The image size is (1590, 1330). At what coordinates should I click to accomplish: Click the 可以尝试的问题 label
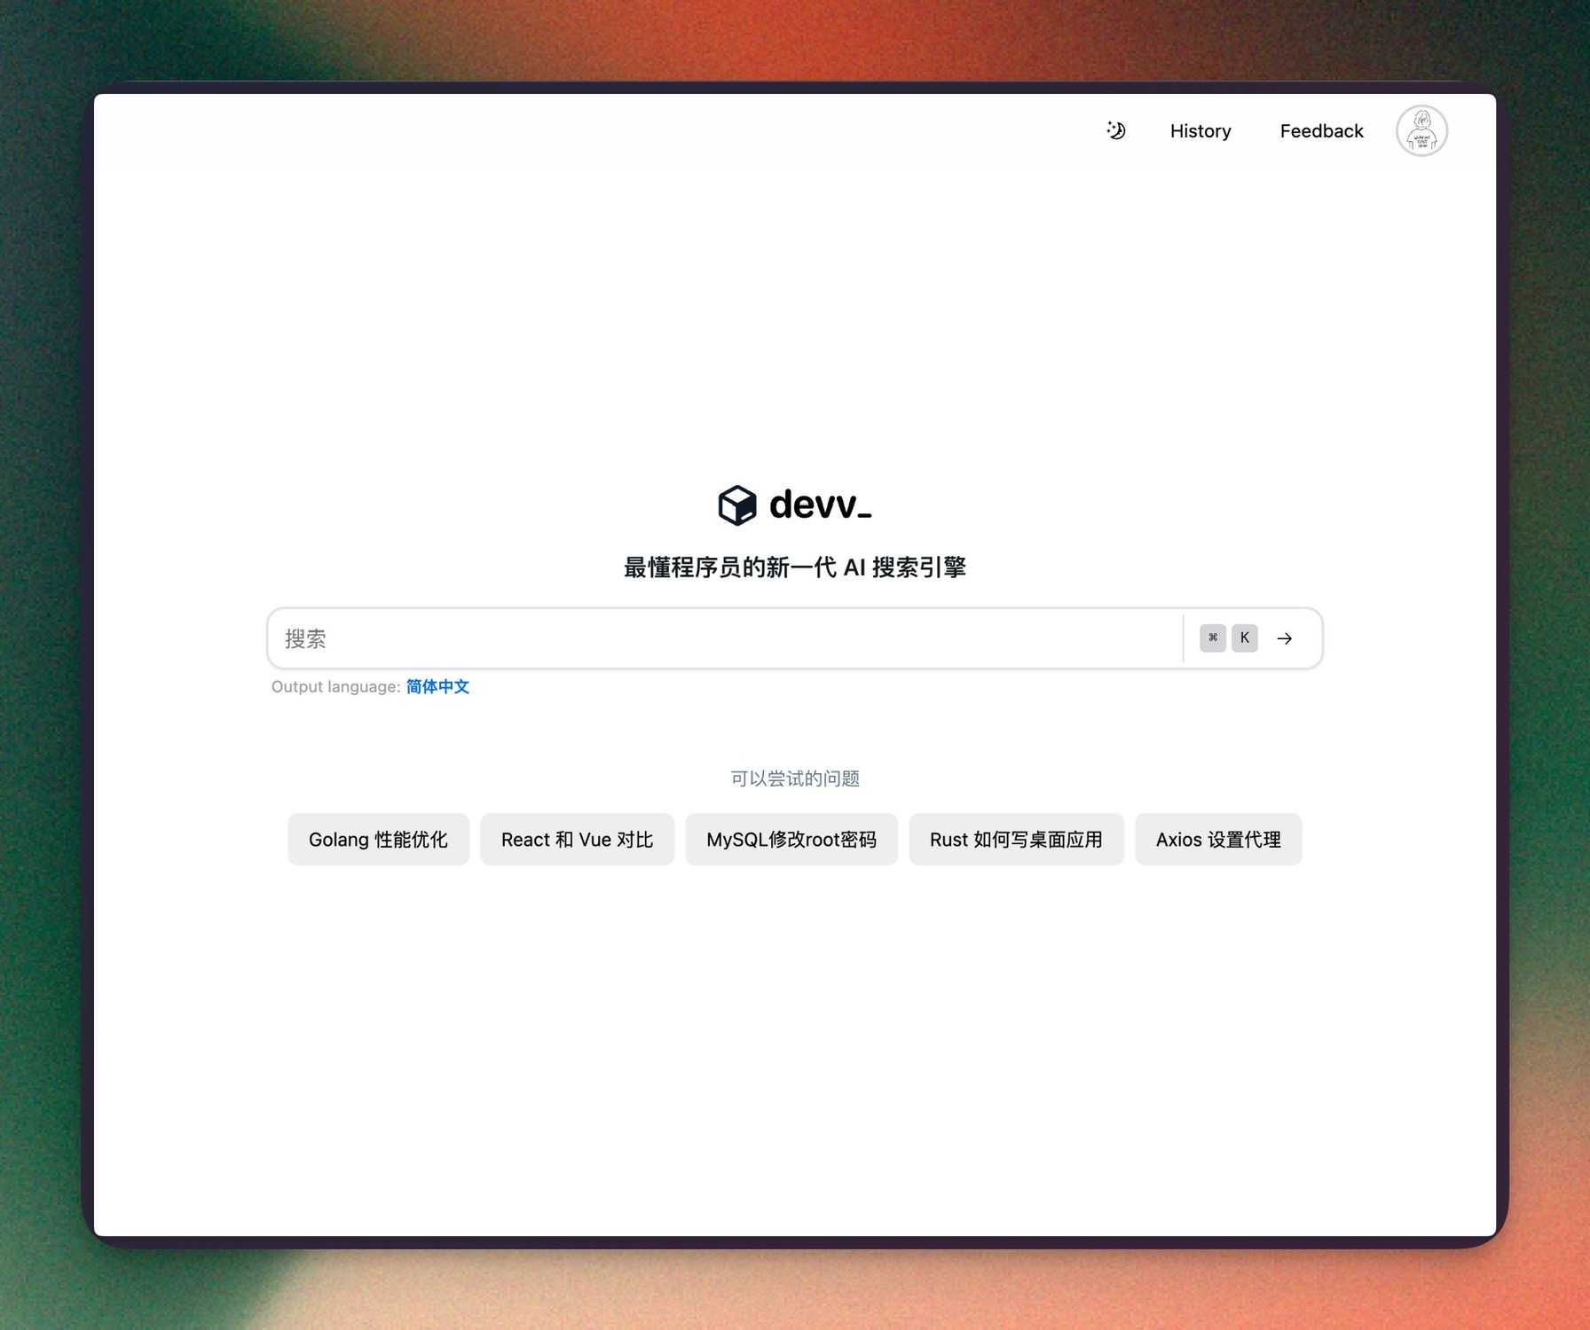pos(795,778)
